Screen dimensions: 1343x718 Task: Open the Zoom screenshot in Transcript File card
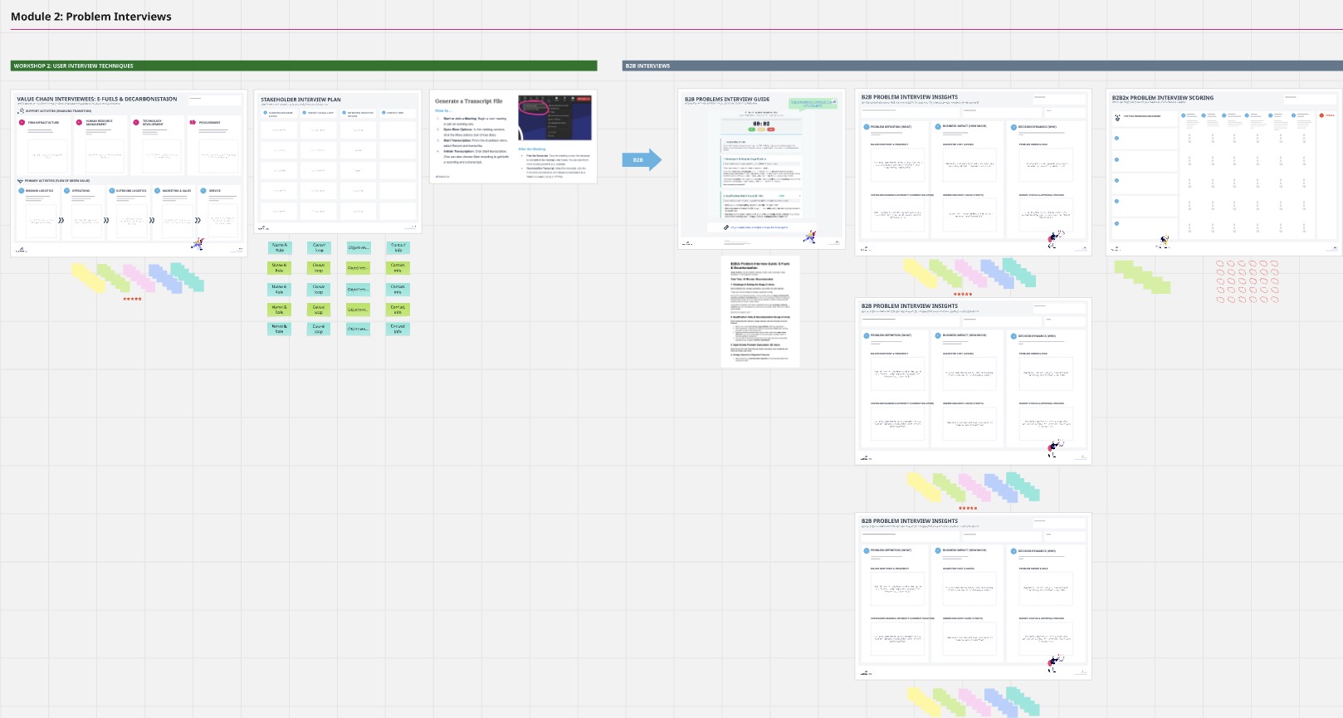tap(554, 117)
